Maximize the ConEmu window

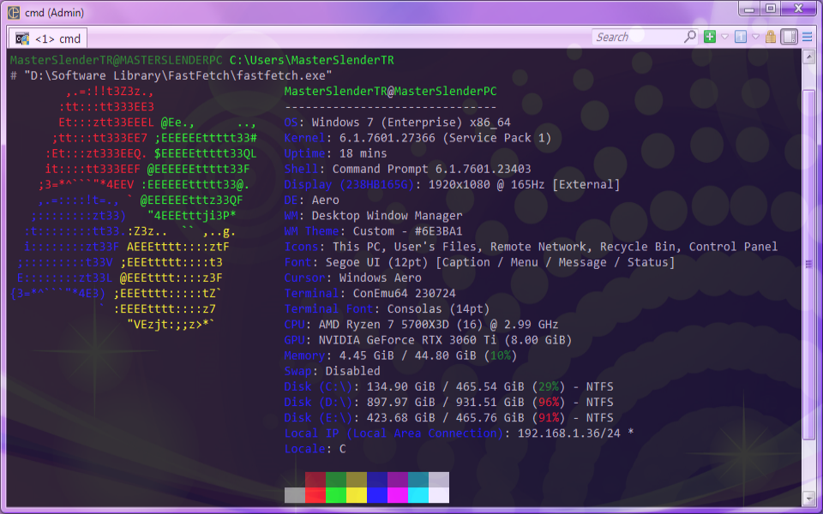tap(770, 9)
